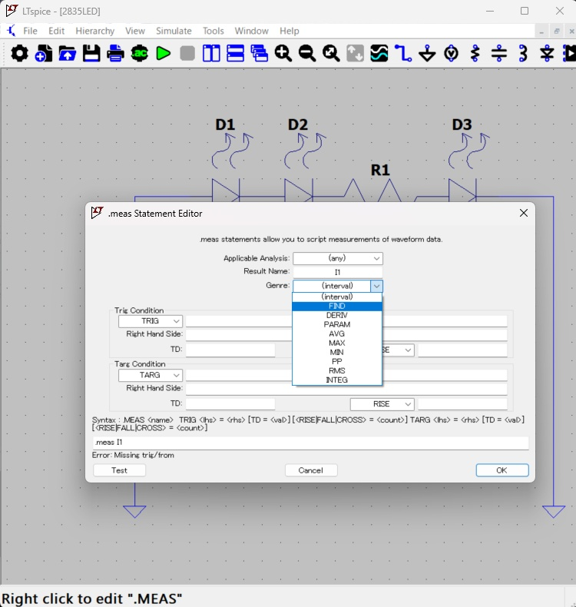Place a voltage source component
The height and width of the screenshot is (607, 576).
point(451,54)
